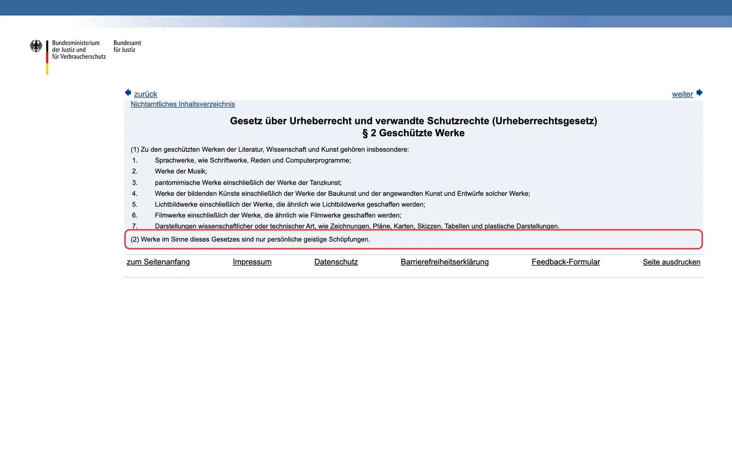Screen dimensions: 732x458
Task: Click the Bundesministerium der Justiz logo text
Action: click(x=79, y=49)
